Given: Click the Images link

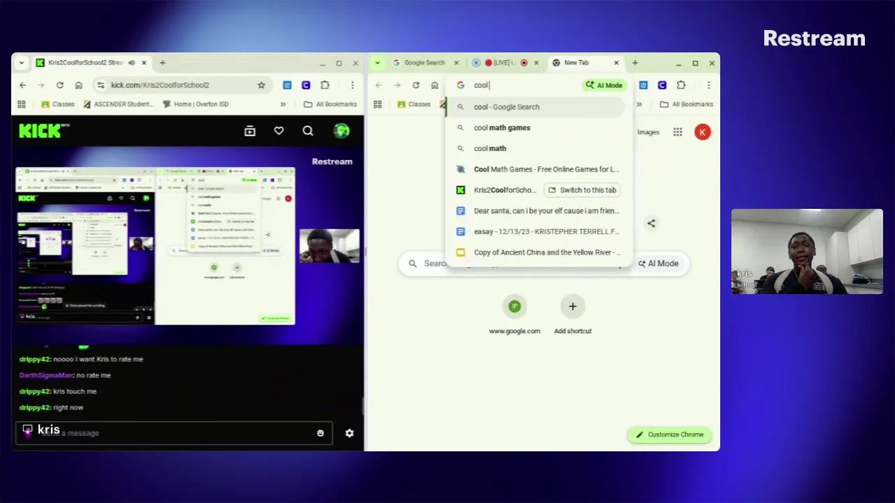Looking at the screenshot, I should tap(647, 132).
